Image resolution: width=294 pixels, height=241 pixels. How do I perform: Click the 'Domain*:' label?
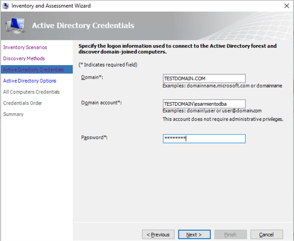tap(92, 77)
